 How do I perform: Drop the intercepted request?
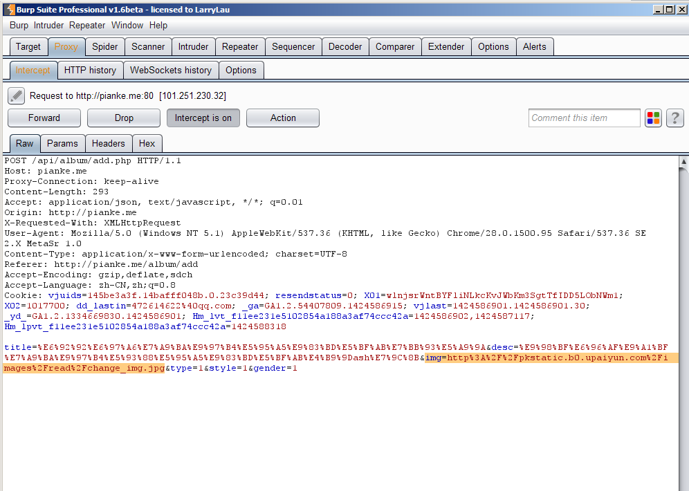(x=124, y=118)
